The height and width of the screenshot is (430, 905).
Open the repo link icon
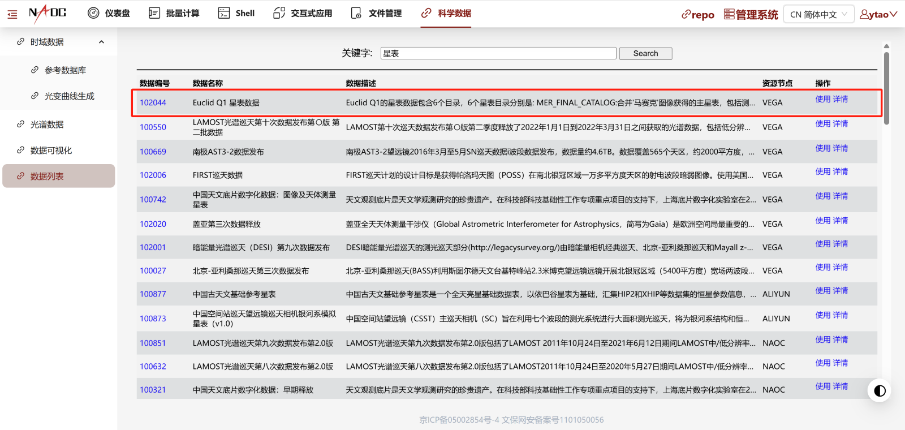[697, 15]
